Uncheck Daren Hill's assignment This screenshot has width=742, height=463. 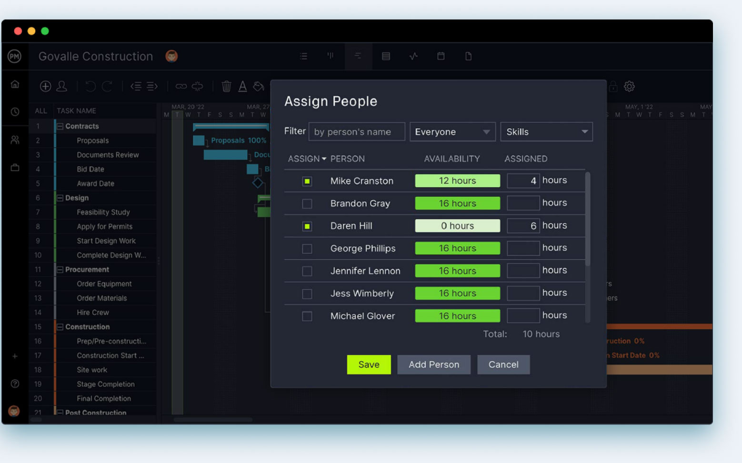(307, 226)
